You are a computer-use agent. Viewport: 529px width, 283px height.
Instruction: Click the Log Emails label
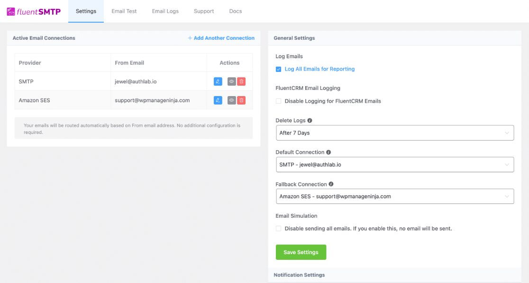click(289, 56)
